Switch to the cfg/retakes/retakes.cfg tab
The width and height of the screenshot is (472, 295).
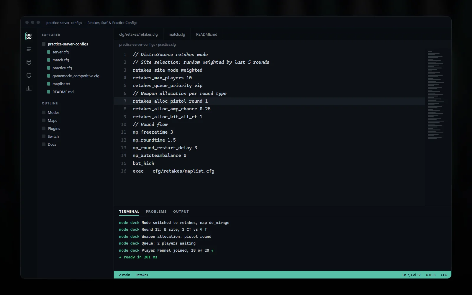(138, 34)
